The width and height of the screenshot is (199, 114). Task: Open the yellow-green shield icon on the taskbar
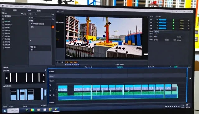point(50,110)
